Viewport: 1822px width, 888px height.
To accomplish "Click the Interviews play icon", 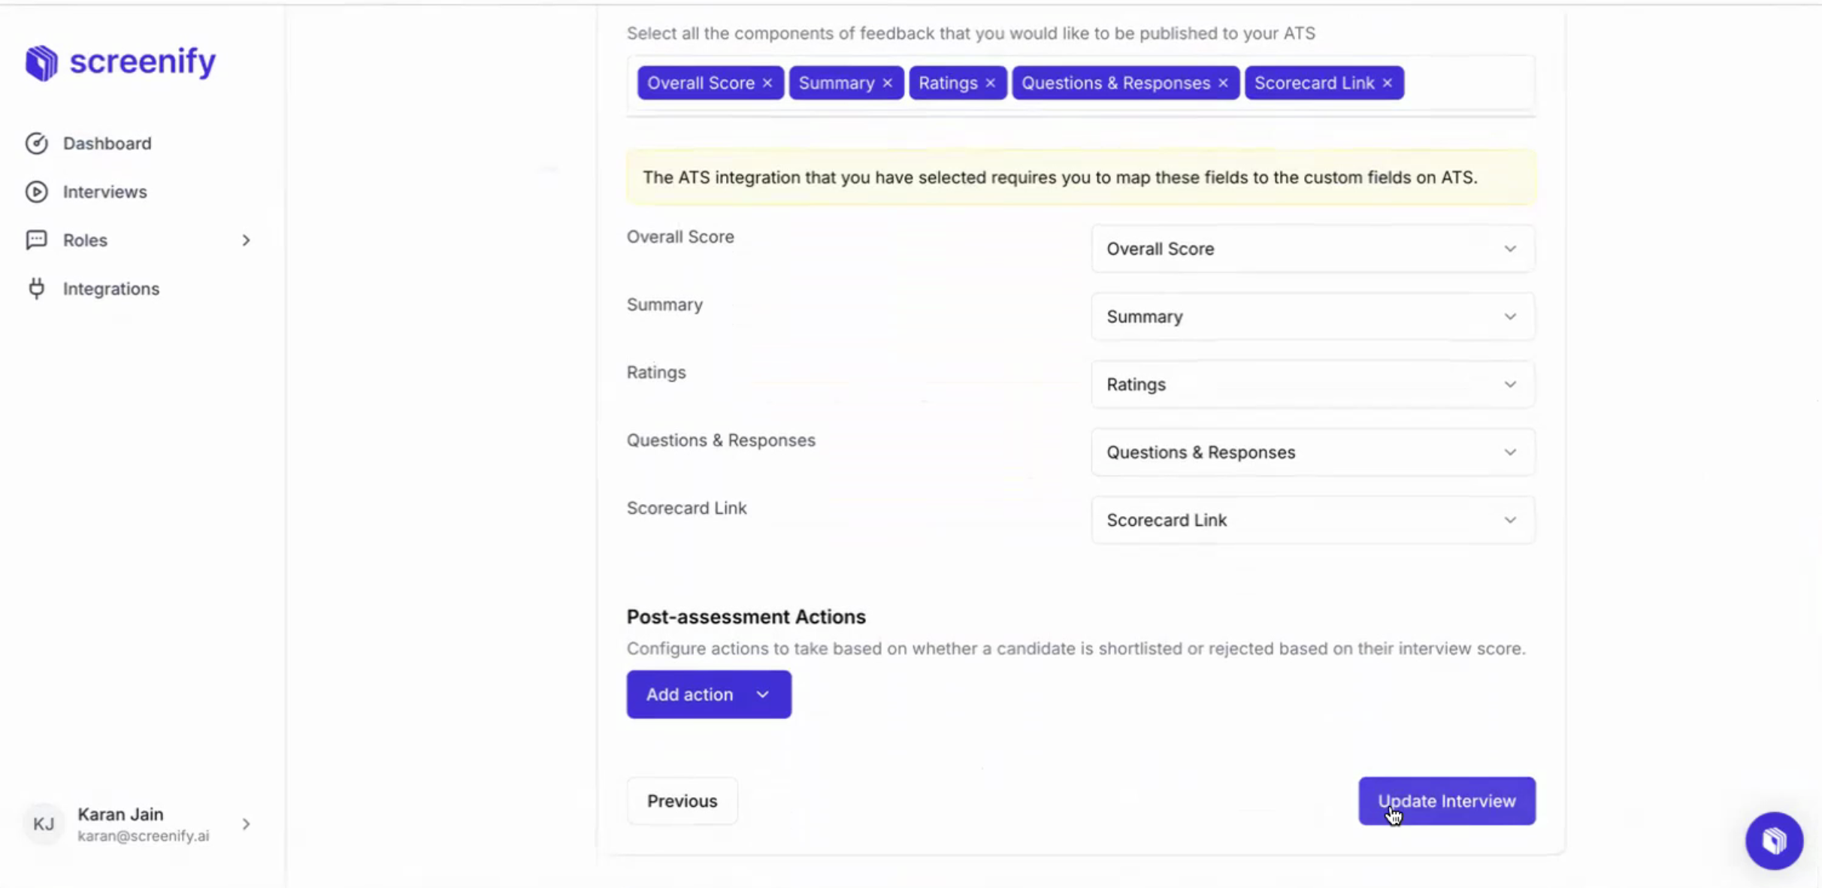I will pos(36,192).
